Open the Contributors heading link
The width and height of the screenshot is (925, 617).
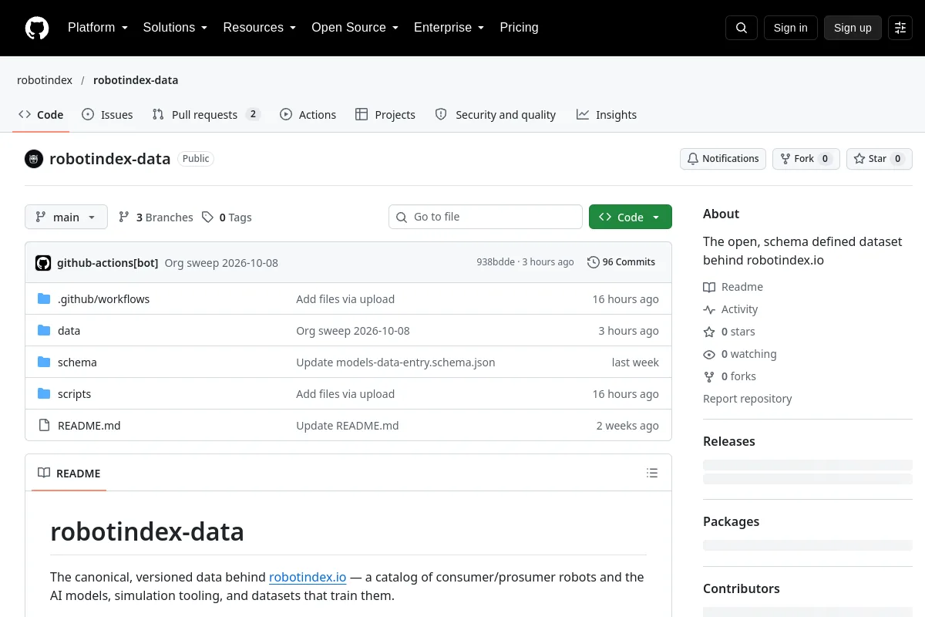tap(742, 589)
